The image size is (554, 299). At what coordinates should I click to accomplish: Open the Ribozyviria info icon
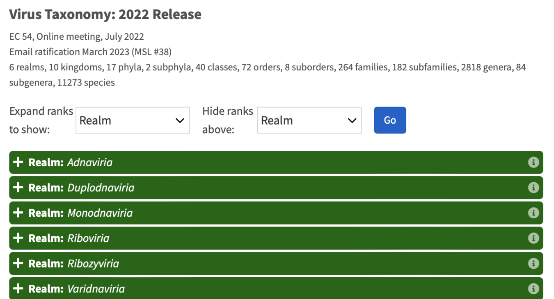point(533,264)
